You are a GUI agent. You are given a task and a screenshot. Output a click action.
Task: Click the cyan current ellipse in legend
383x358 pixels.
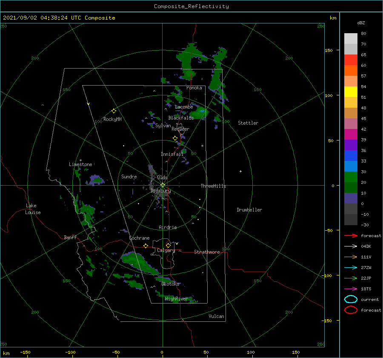(351, 299)
